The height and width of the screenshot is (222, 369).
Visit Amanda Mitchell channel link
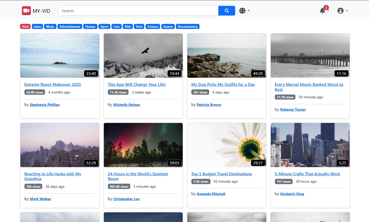point(211,194)
